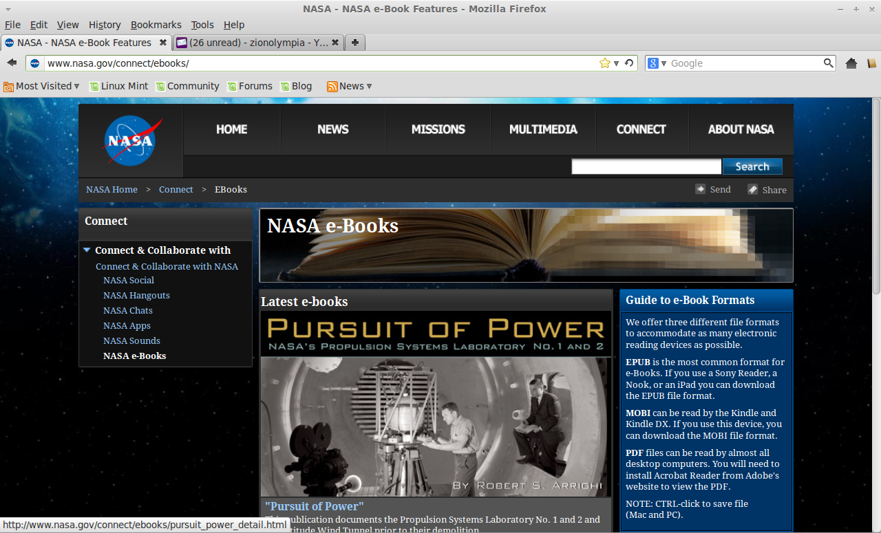Open the Tools menu

click(202, 25)
